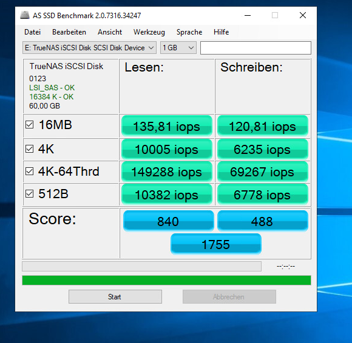Click the write score 488
The image size is (352, 343).
coord(262,221)
